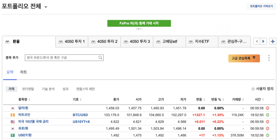Select the 성과 view filter
This screenshot has width=278, height=140.
(65, 89)
